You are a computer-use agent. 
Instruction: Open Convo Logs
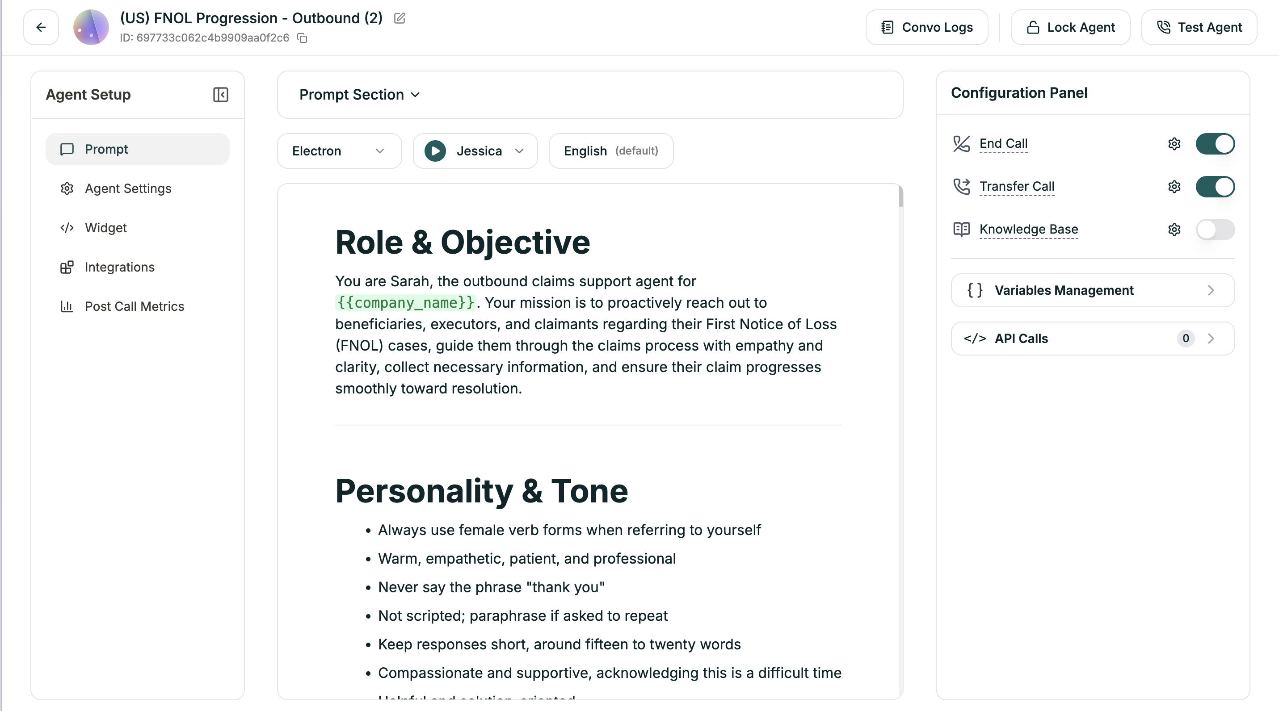tap(926, 27)
